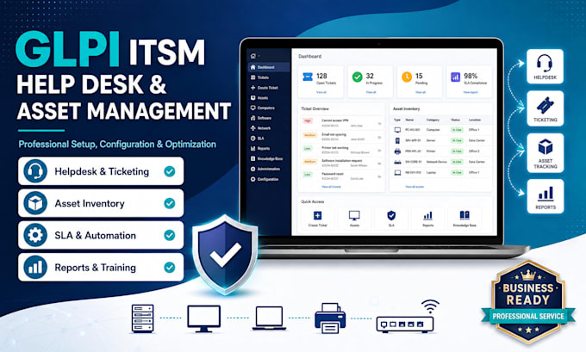
Task: Click the SLA clock icon in sidebar
Action: [x=253, y=138]
